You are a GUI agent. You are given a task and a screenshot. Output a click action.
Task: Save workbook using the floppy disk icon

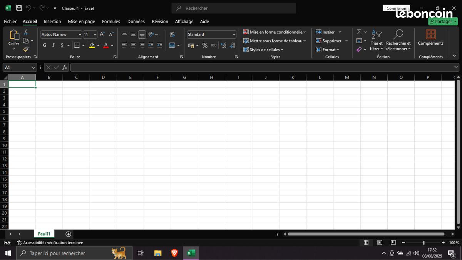[19, 8]
